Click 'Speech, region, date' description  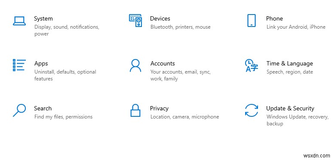(x=290, y=72)
